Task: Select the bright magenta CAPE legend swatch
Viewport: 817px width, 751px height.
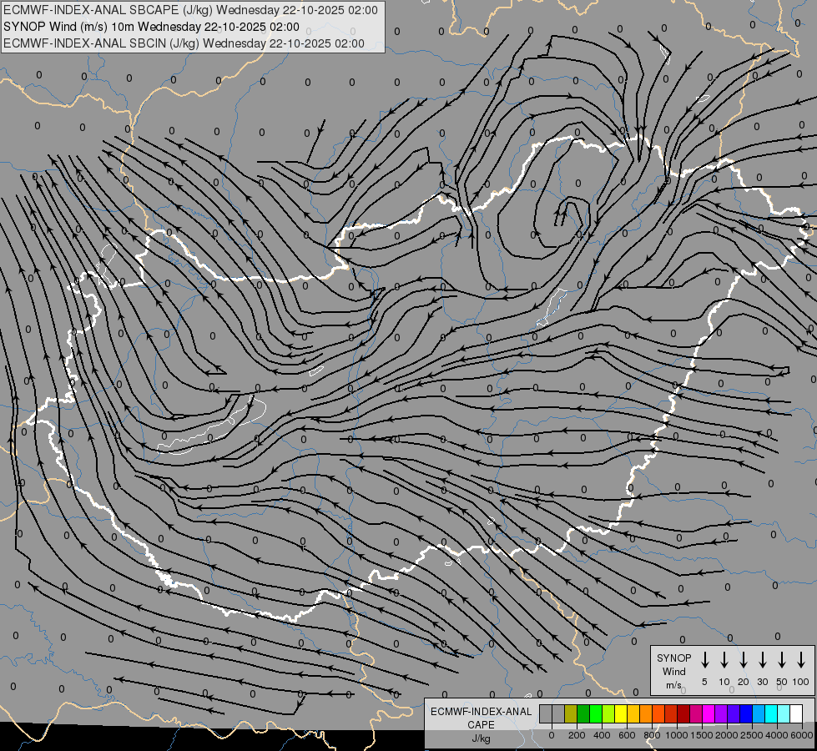Action: point(709,713)
